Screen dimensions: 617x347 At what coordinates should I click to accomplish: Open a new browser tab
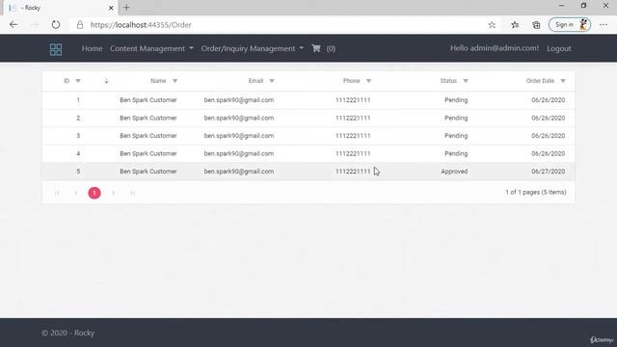click(126, 8)
